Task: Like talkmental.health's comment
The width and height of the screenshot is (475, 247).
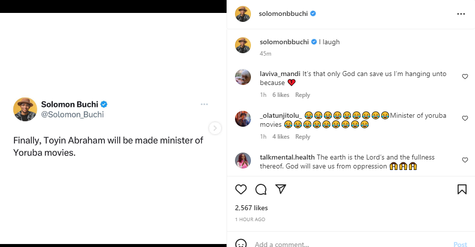Action: [465, 160]
